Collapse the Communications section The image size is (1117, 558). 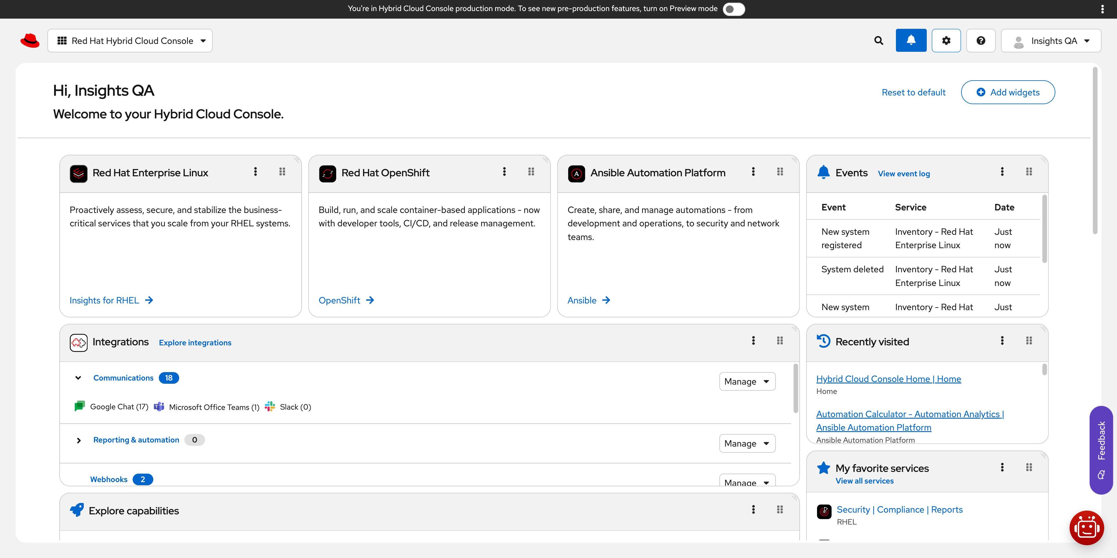pyautogui.click(x=79, y=378)
